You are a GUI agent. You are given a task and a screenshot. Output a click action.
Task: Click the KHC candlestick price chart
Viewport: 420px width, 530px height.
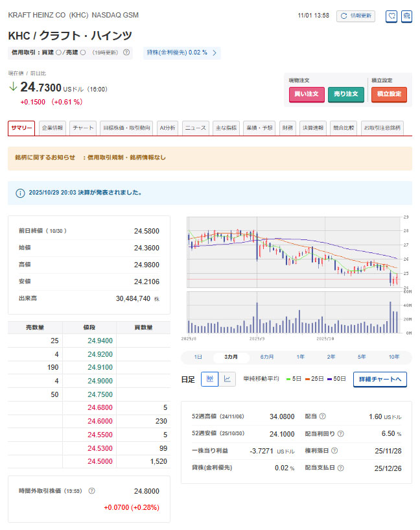pos(292,252)
